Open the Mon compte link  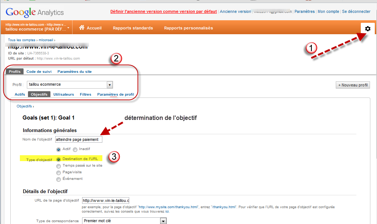coord(328,11)
